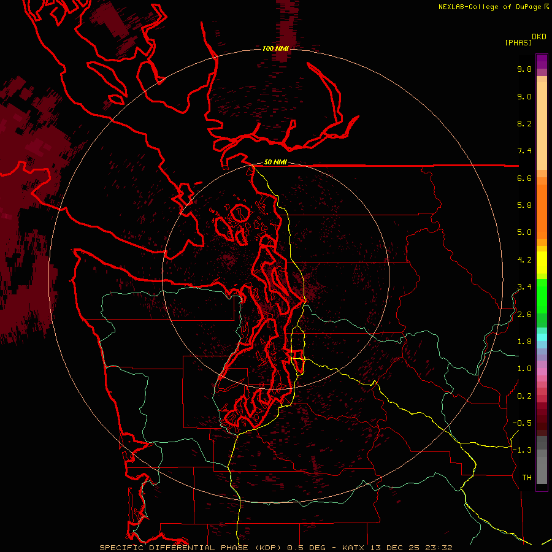Pick the gray TH band of the scale

(542, 470)
